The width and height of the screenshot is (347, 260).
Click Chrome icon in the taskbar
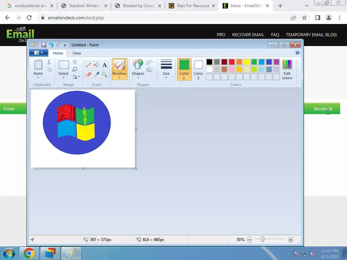(29, 253)
